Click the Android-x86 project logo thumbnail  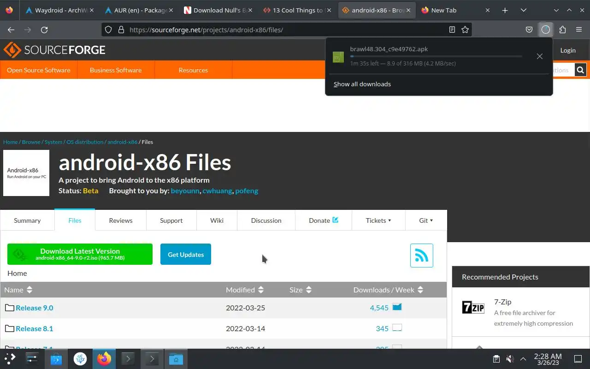pyautogui.click(x=26, y=173)
